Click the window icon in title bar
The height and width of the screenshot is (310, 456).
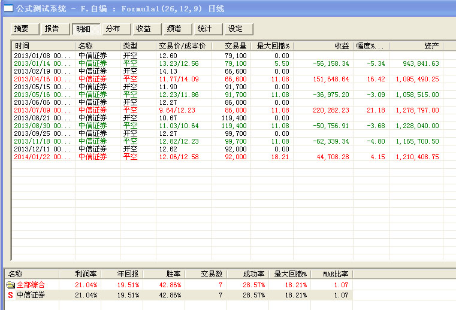[x=8, y=8]
